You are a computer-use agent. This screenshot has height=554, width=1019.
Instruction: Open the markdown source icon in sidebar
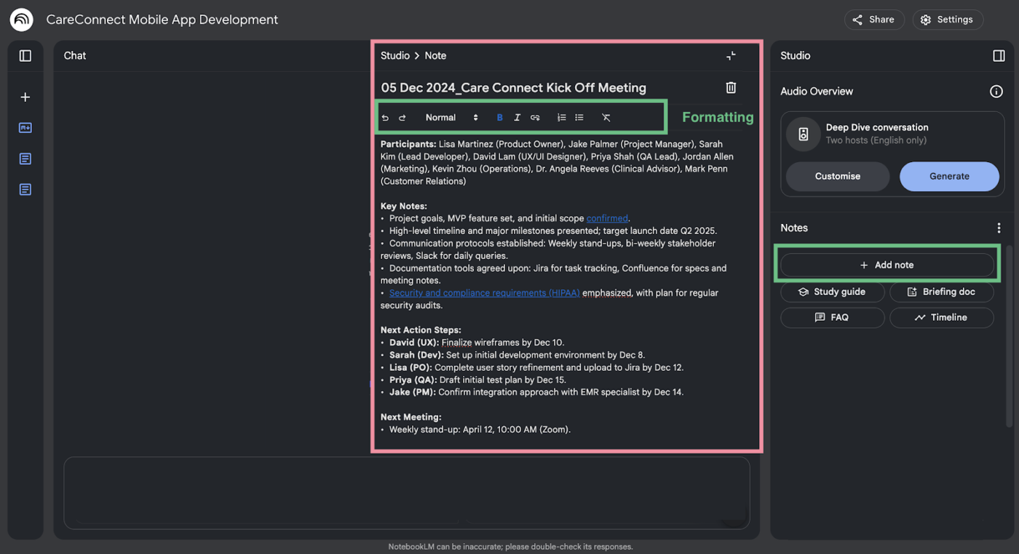coord(25,128)
